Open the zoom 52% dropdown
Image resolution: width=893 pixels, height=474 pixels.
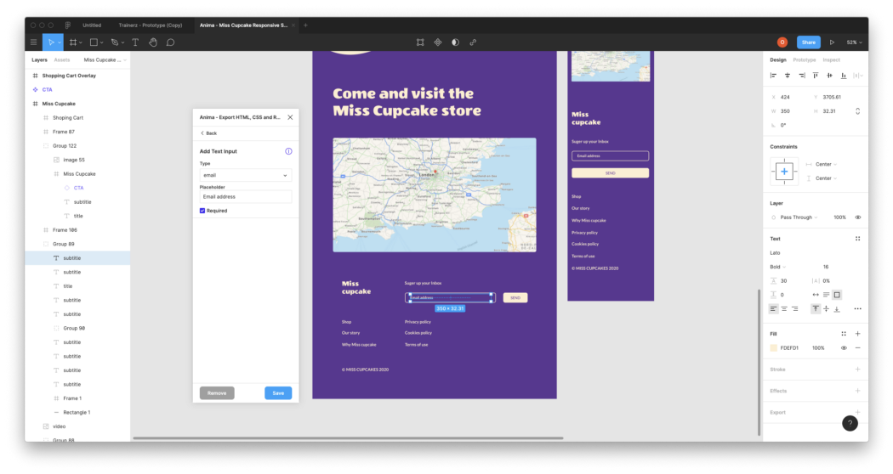[854, 42]
